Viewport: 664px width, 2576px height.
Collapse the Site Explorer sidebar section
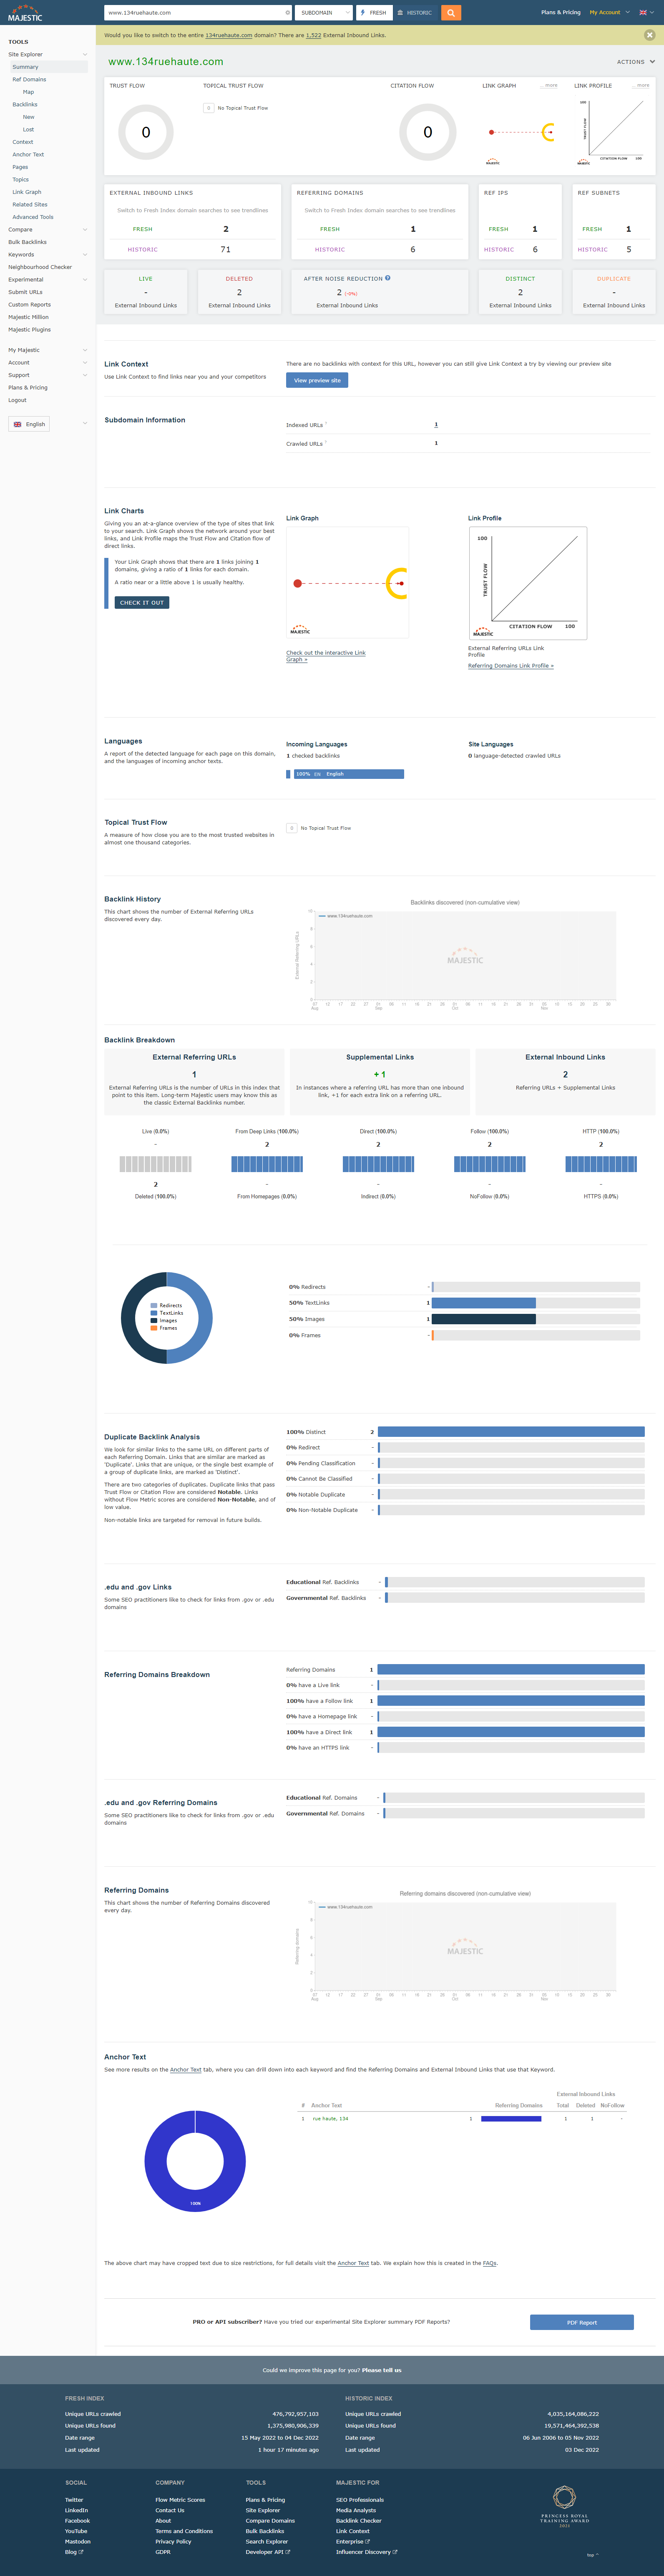[84, 54]
